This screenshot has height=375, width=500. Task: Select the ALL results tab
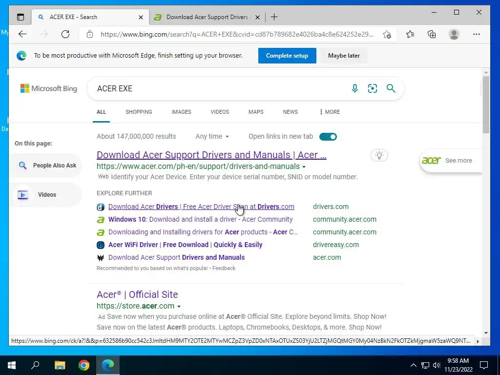[x=101, y=112]
